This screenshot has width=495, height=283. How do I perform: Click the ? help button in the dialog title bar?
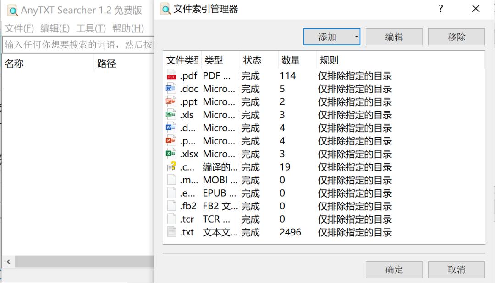pyautogui.click(x=441, y=9)
